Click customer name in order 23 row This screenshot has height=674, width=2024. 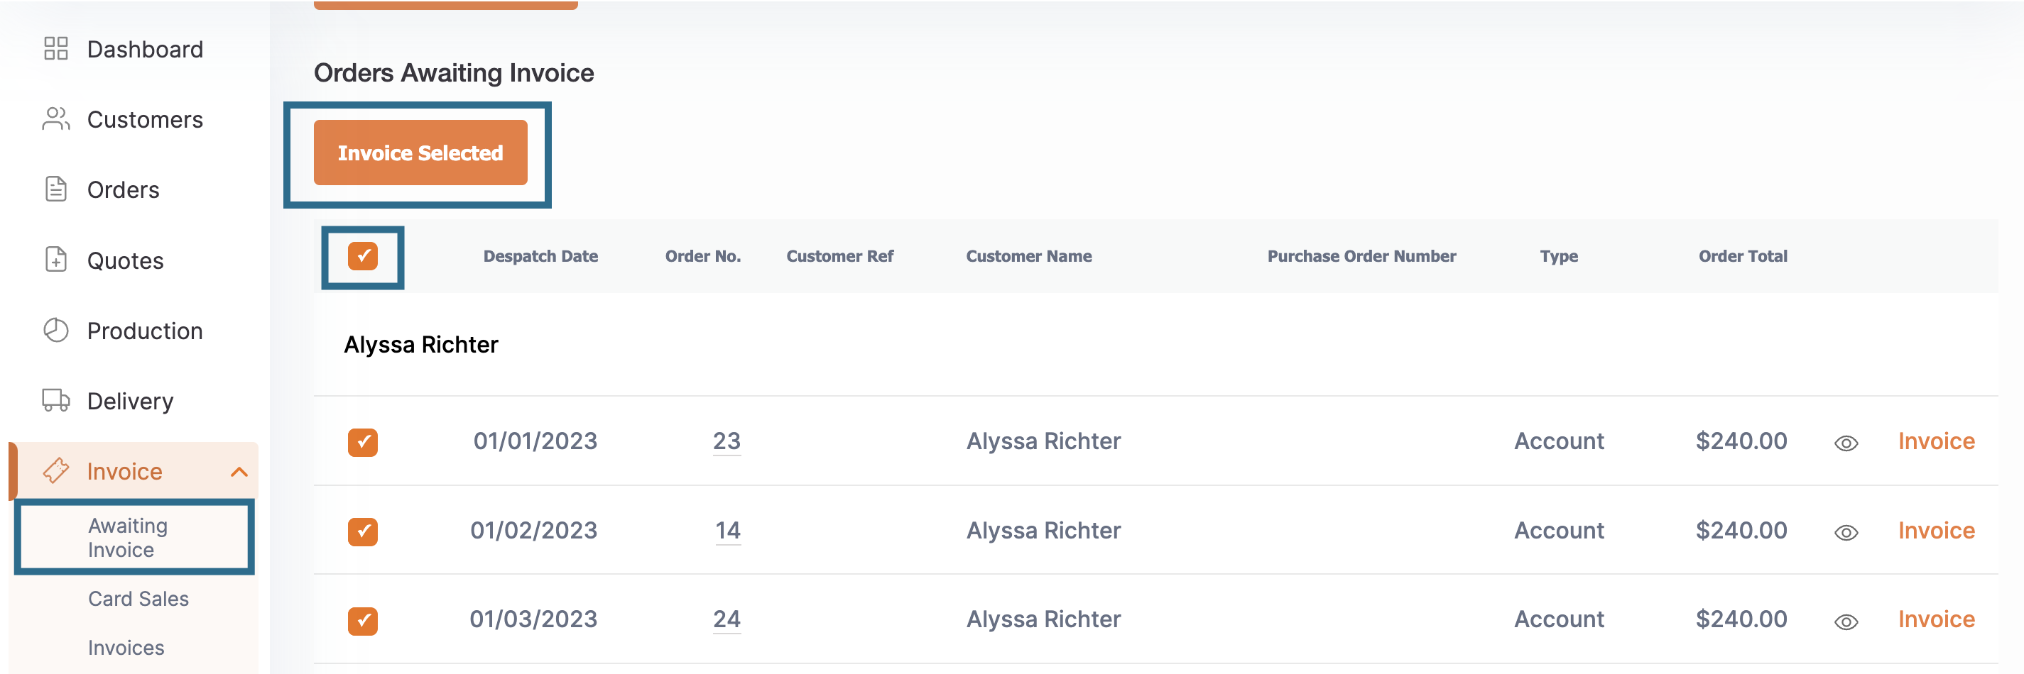[1043, 441]
